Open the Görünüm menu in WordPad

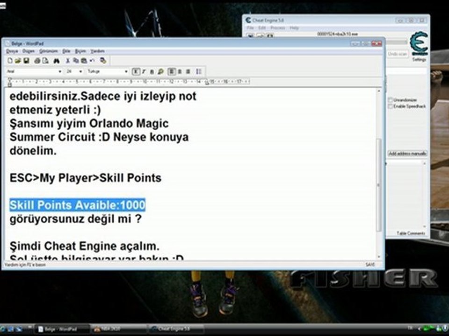click(48, 51)
